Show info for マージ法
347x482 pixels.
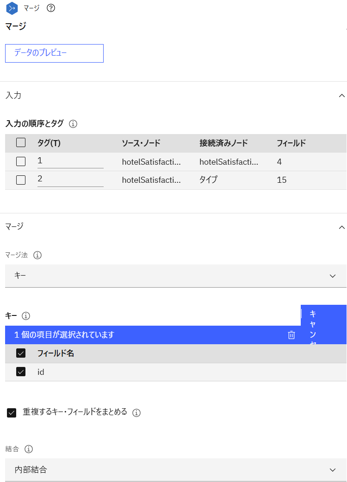click(x=37, y=255)
